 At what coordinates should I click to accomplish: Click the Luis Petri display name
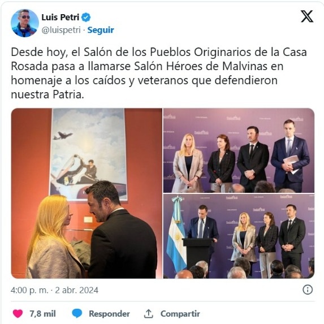pos(61,18)
